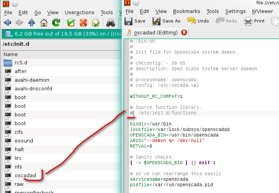The image size is (279, 193).
Task: Reload the current directory listing
Action: click(x=56, y=22)
